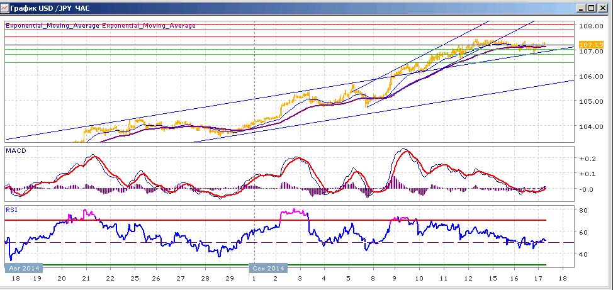Viewport: 613px width, 290px height.
Task: Select the Сен 2014 month marker
Action: (268, 268)
